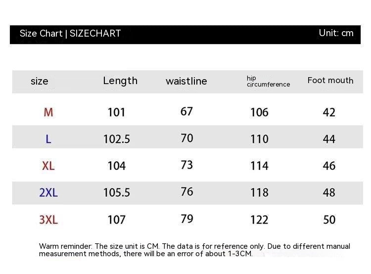Click the waistline value 67
This screenshot has height=274, width=371.
click(186, 111)
